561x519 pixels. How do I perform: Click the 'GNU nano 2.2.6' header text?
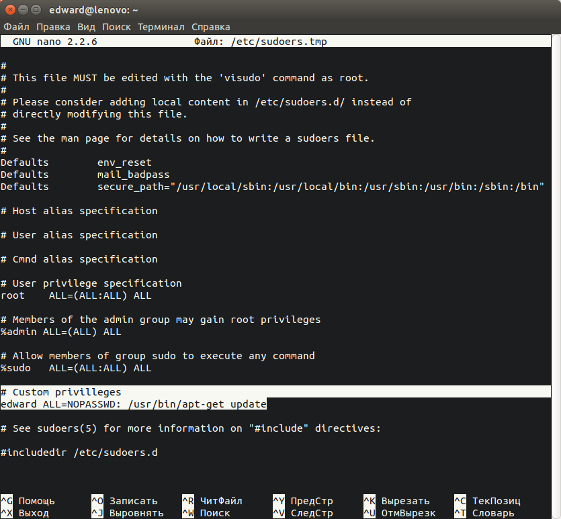[54, 42]
